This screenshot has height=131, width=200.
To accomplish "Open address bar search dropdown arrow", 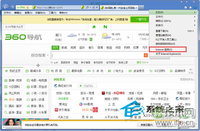I will point(90,8).
